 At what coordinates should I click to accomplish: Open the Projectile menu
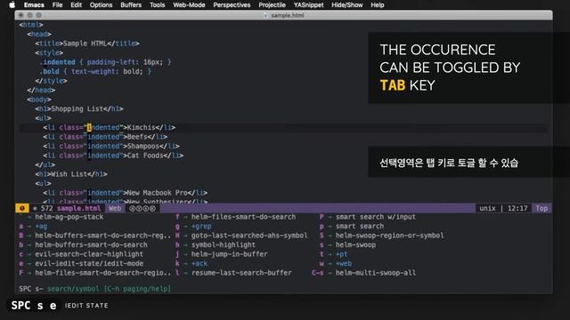pyautogui.click(x=272, y=5)
